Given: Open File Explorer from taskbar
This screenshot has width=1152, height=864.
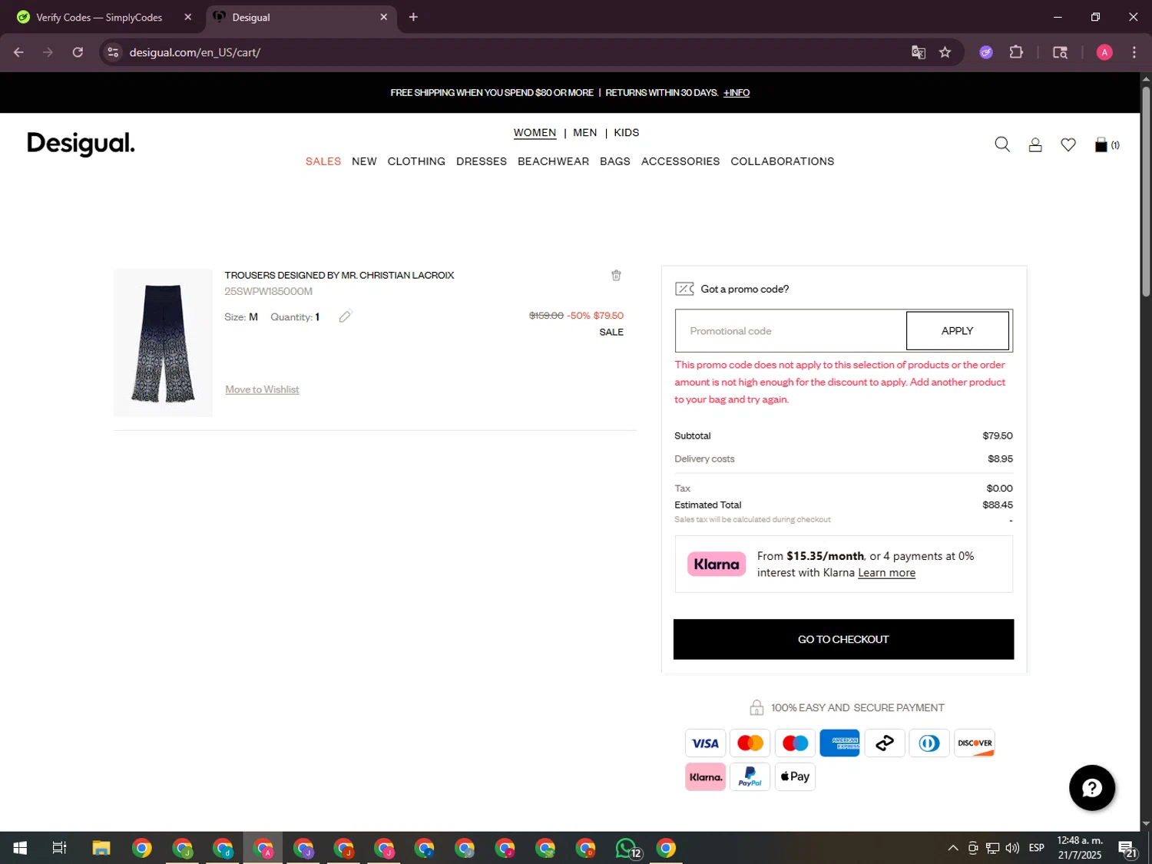Looking at the screenshot, I should click(101, 848).
